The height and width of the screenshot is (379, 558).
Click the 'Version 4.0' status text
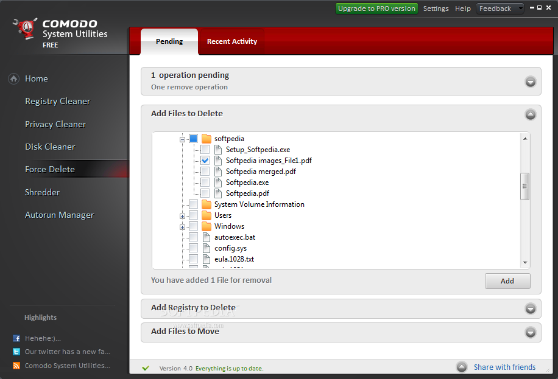(176, 368)
